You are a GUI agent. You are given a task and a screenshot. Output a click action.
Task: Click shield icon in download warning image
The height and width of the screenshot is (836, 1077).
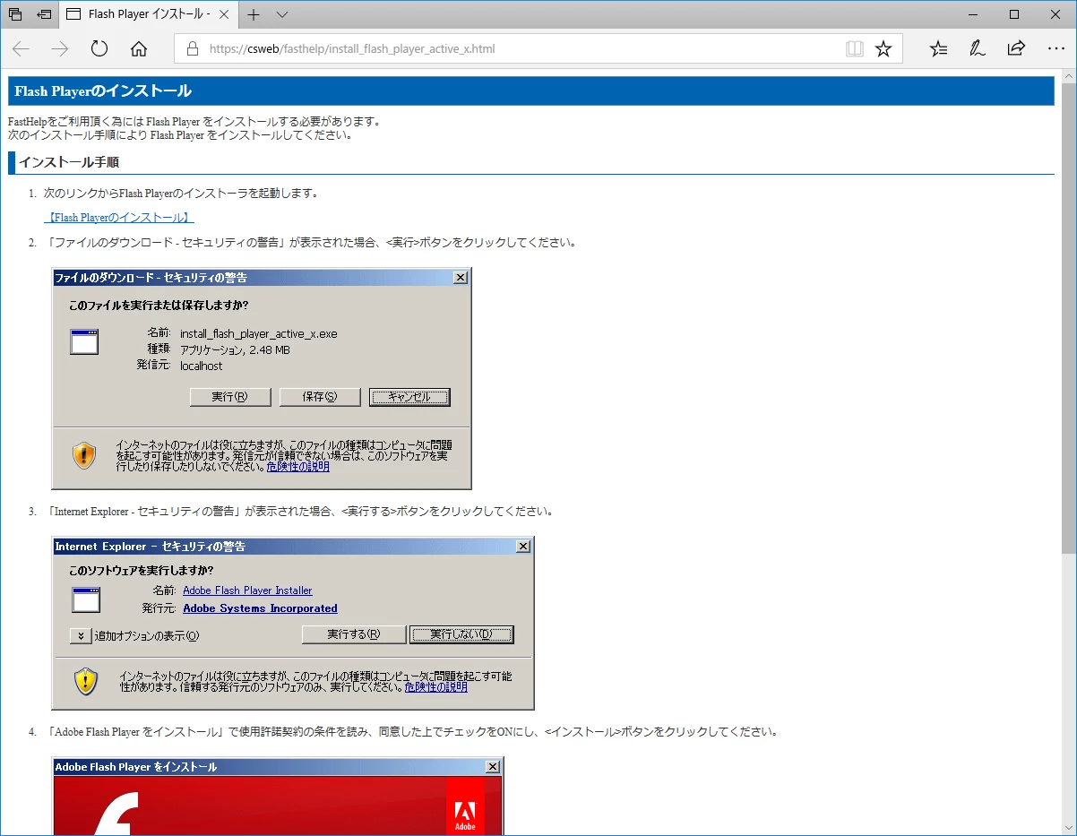[x=84, y=455]
